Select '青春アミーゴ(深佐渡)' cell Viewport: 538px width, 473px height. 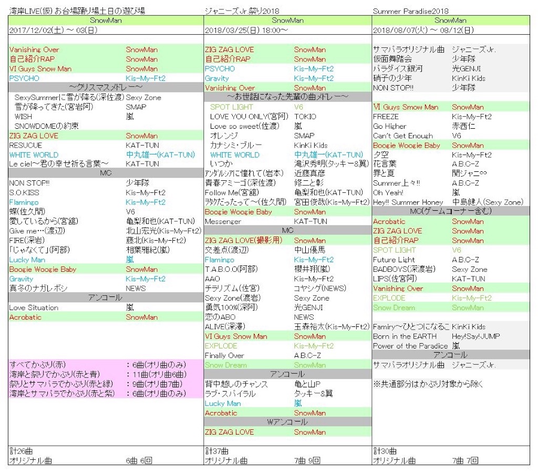point(240,183)
